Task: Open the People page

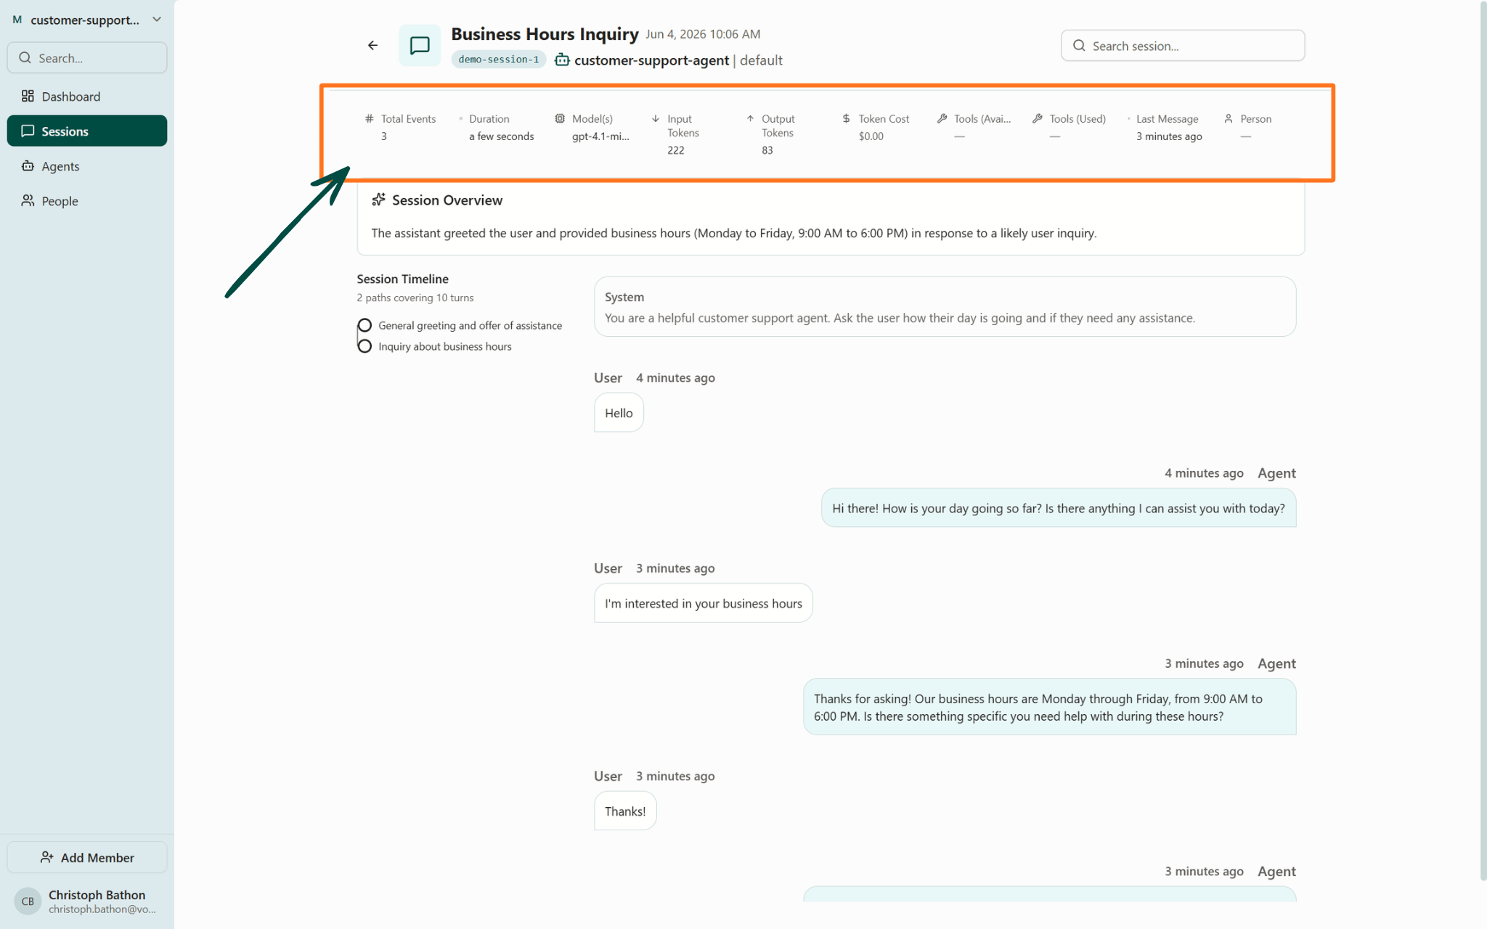Action: pos(87,200)
